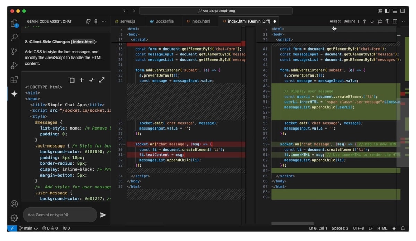Customize layout icon in title bar
Viewport: 416px width, 241px height.
380,11
